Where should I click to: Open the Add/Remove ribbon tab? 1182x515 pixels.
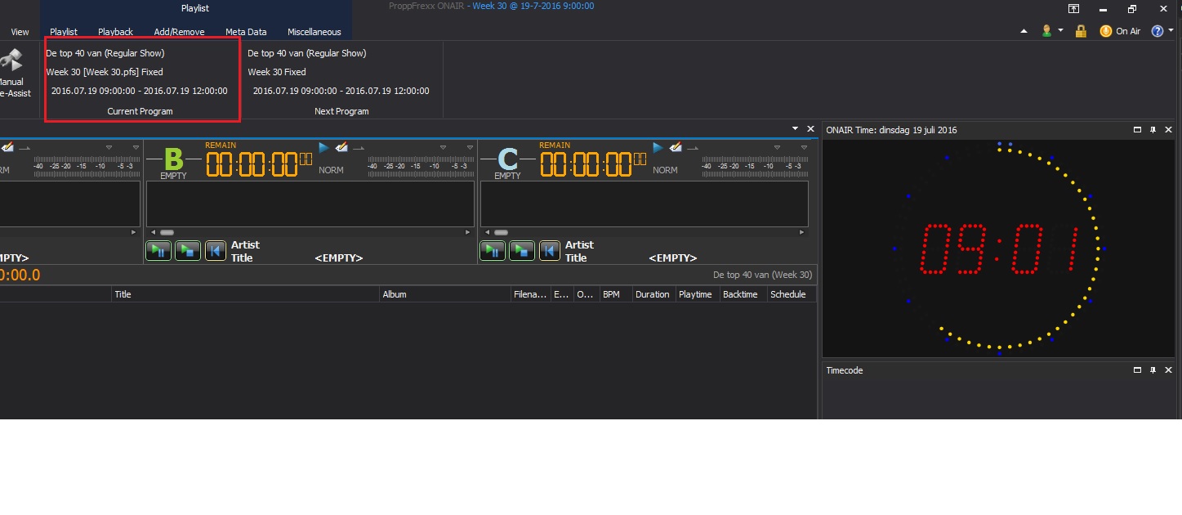[x=179, y=32]
